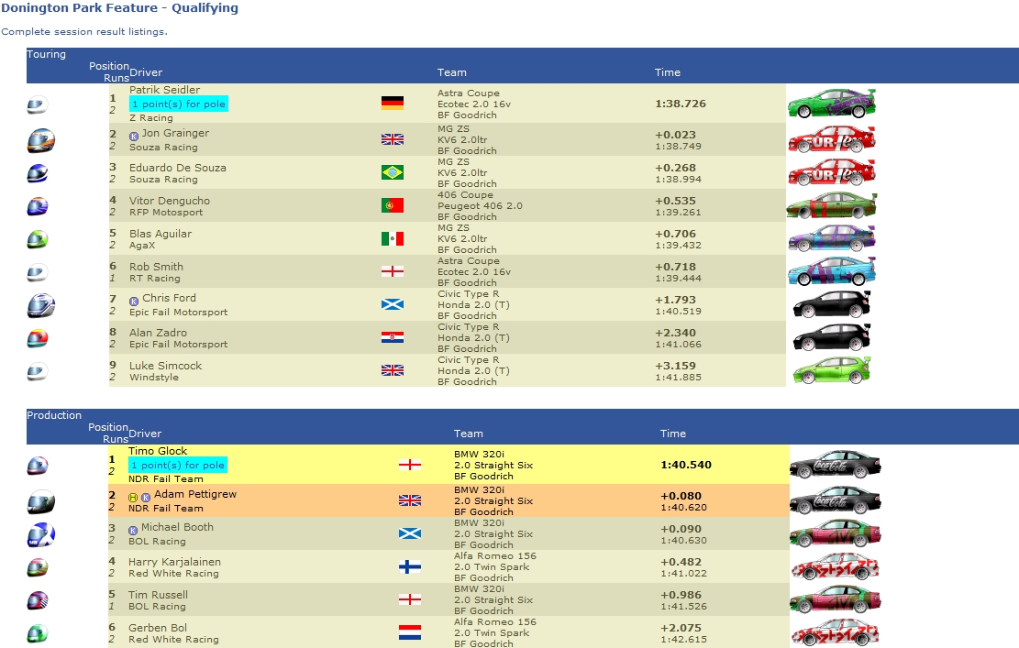This screenshot has height=648, width=1019.
Task: Open Timo Glock's driver profile
Action: pyautogui.click(x=158, y=451)
